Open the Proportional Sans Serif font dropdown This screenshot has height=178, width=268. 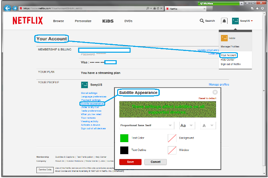pyautogui.click(x=146, y=125)
